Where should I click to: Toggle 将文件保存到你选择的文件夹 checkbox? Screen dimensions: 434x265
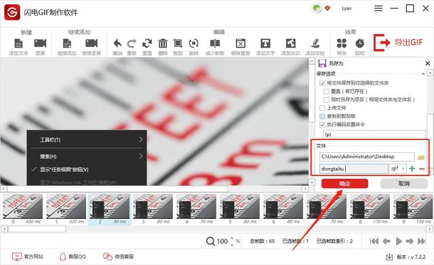[x=322, y=83]
